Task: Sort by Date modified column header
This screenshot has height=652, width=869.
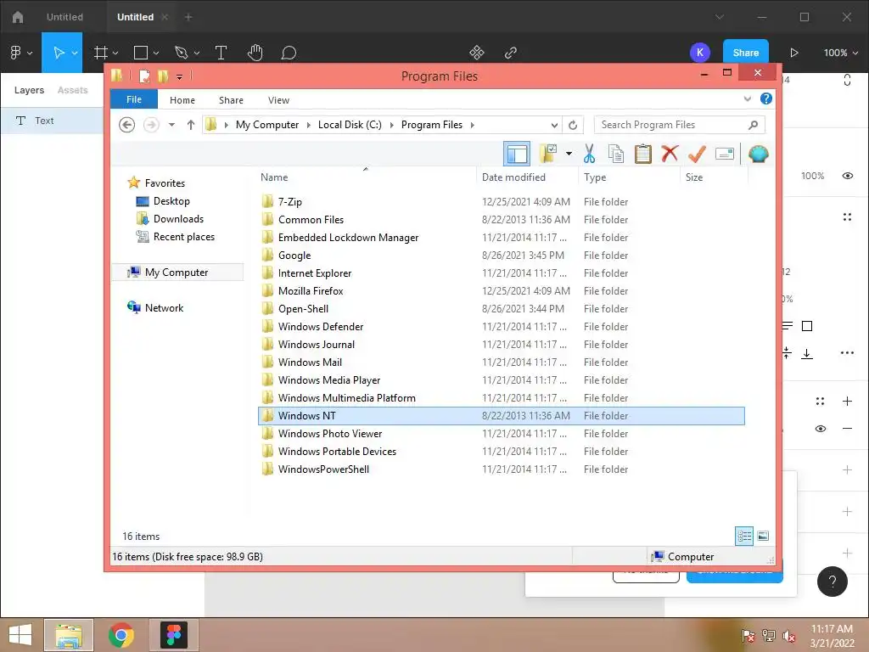Action: coord(513,177)
